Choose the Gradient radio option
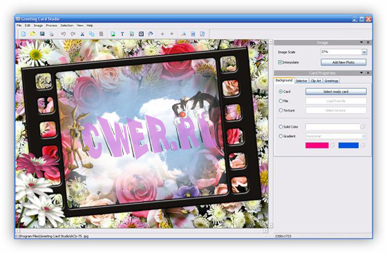The width and height of the screenshot is (387, 253). 281,136
